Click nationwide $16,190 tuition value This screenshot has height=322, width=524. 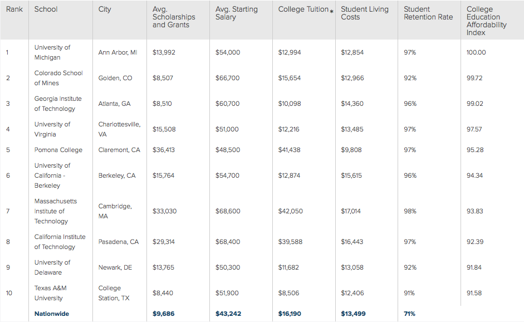(290, 314)
